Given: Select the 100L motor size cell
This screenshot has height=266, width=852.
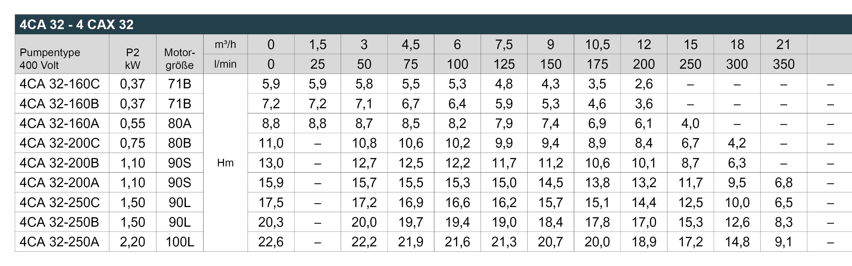Looking at the screenshot, I should [x=180, y=242].
